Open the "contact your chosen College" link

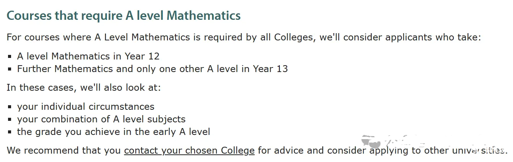[189, 150]
